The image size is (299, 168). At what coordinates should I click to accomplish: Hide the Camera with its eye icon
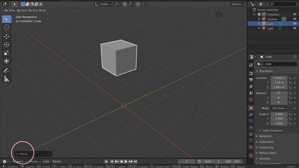click(x=295, y=19)
